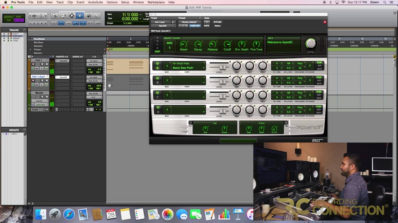Select the Trim tool
The width and height of the screenshot is (398, 223).
63,15
